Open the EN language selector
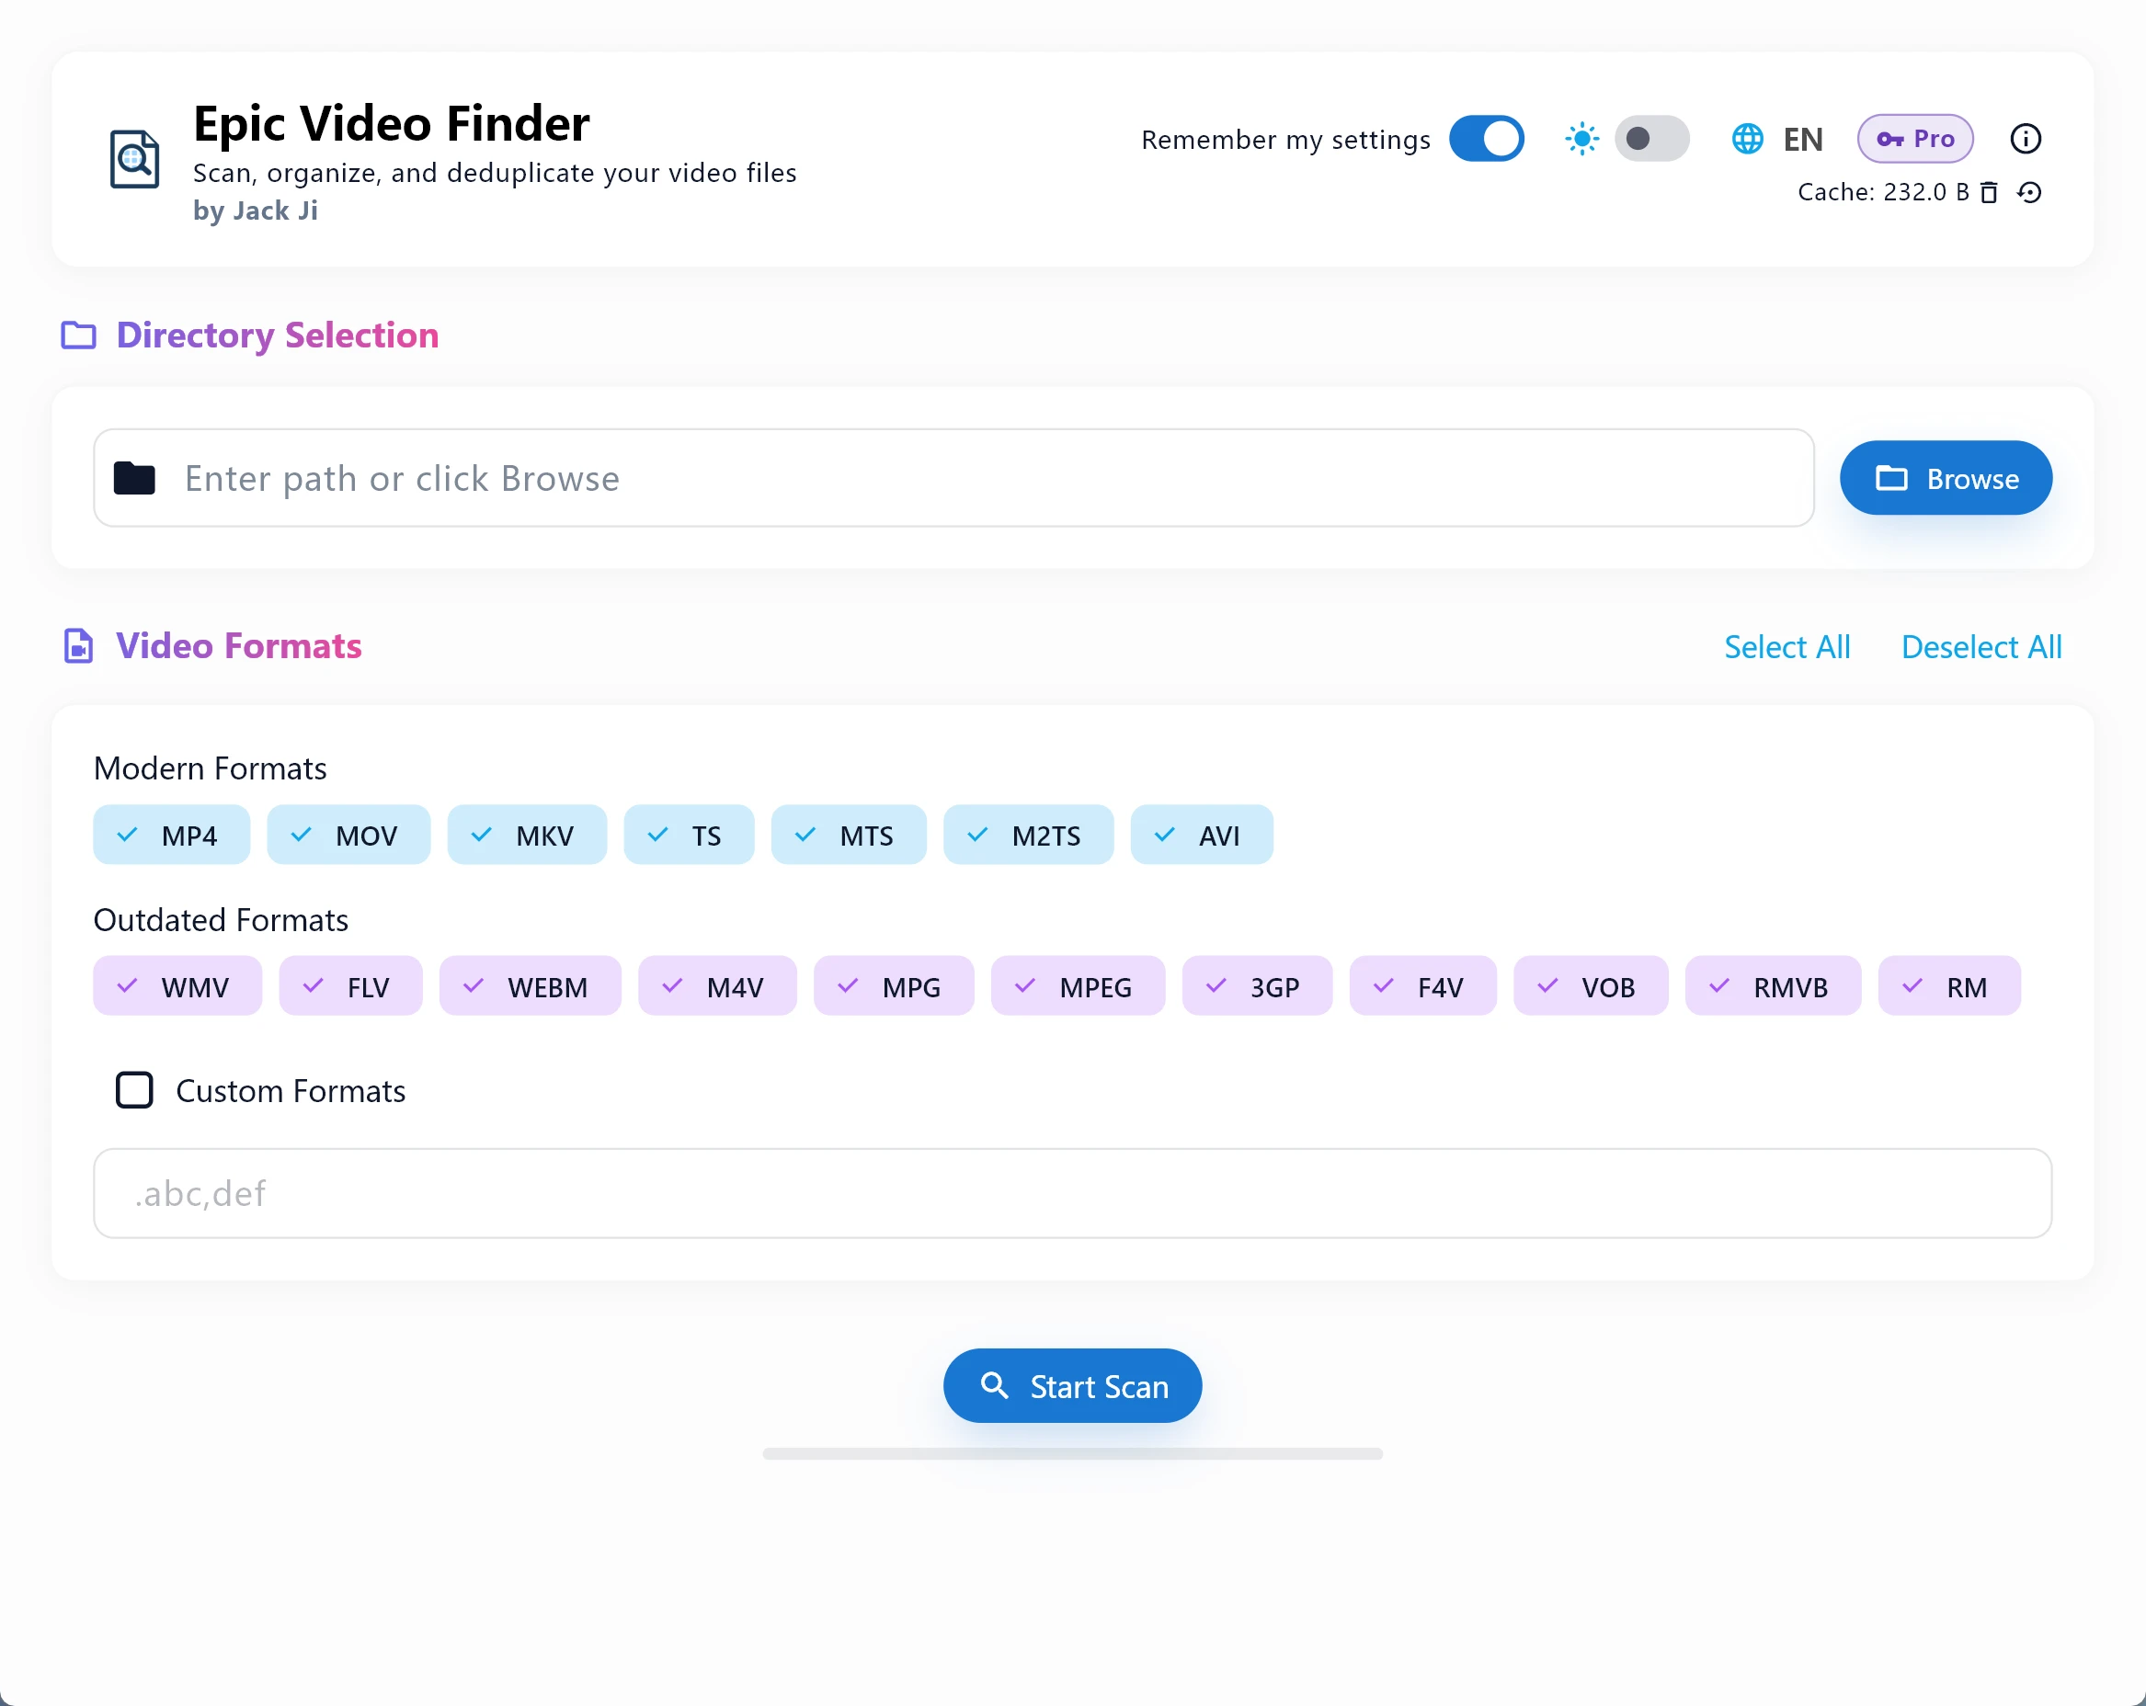The image size is (2146, 1706). [1803, 139]
